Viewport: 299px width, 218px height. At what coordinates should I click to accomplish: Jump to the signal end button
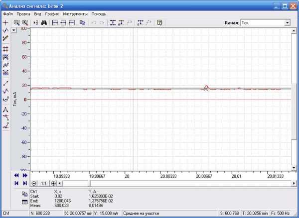(25, 183)
